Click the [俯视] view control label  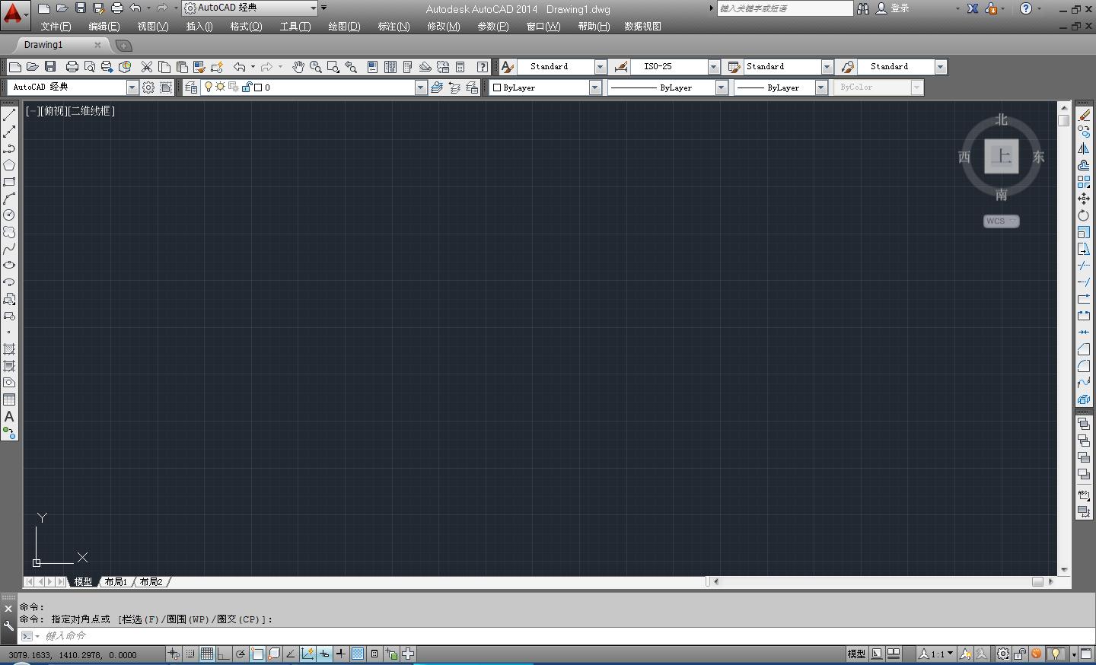[54, 111]
